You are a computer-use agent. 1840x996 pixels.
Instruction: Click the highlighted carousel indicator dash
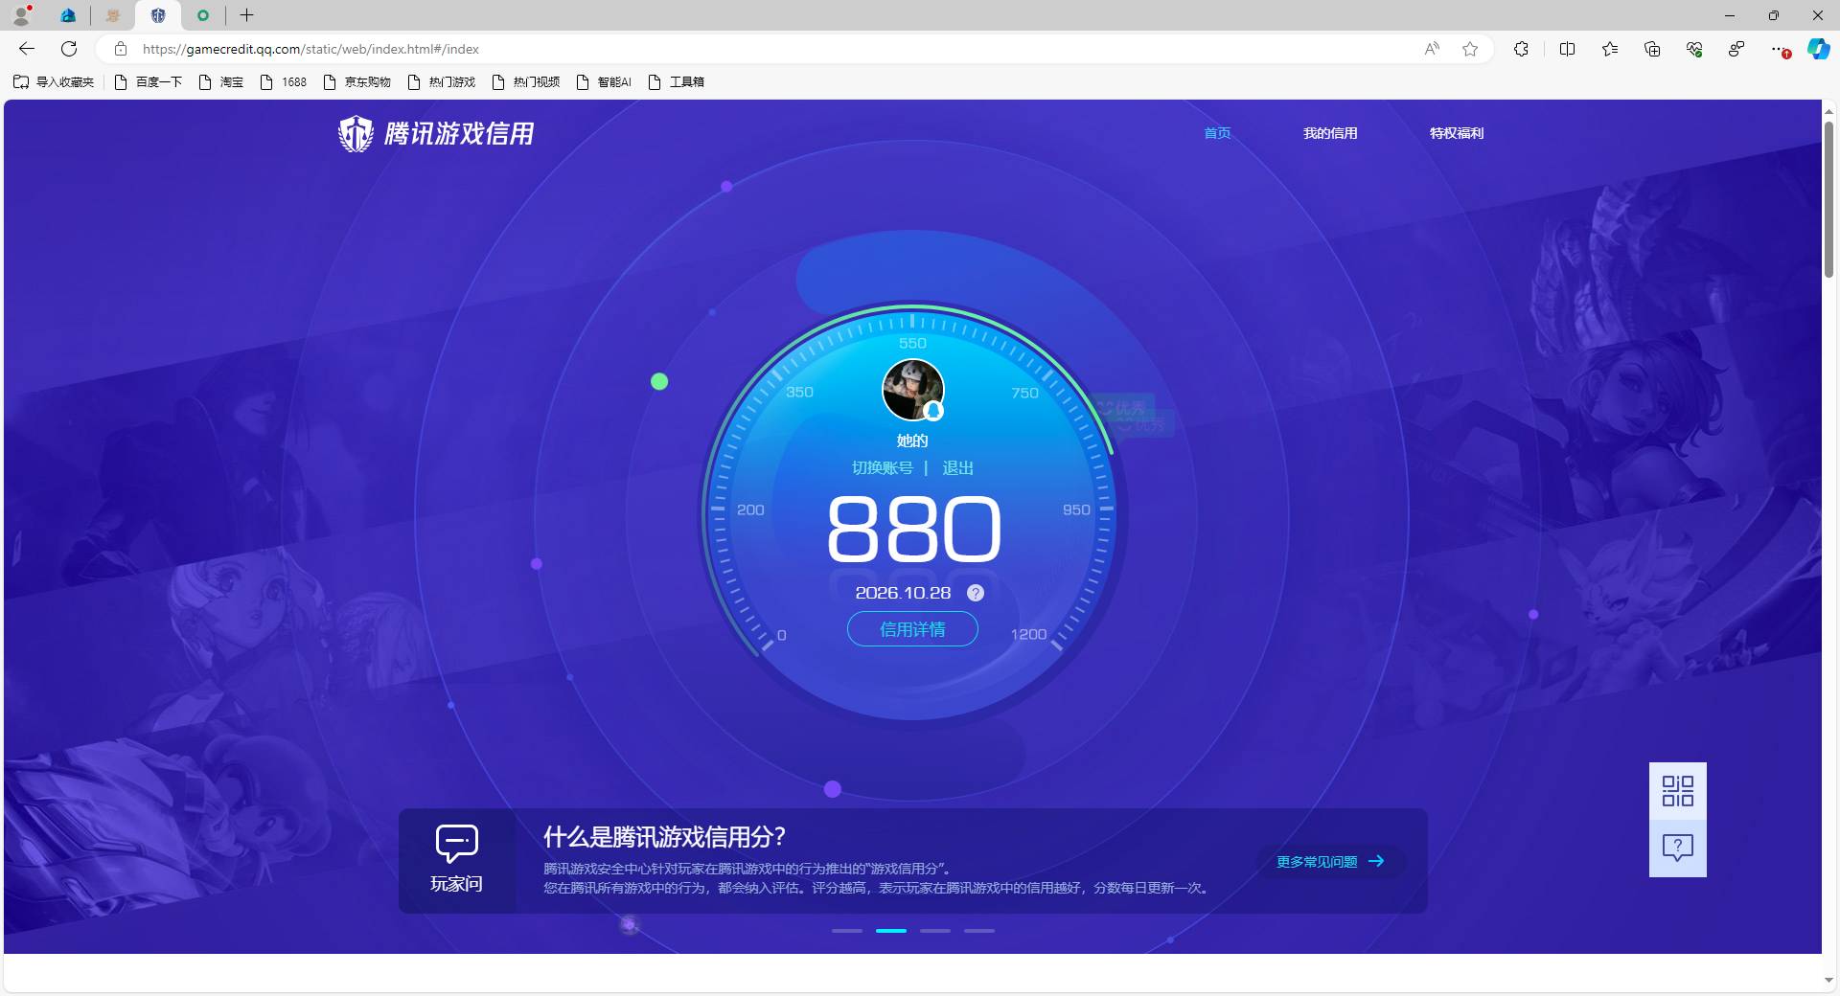(891, 931)
